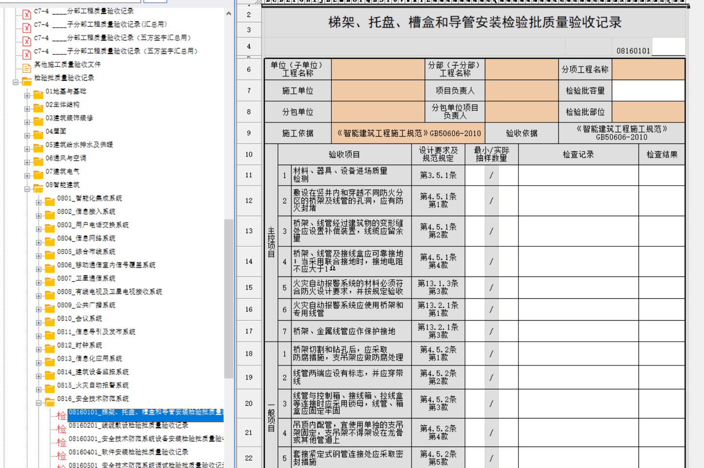Click the 第3.5.1条 cell
Viewport: 704px width, 468px height.
[x=438, y=175]
